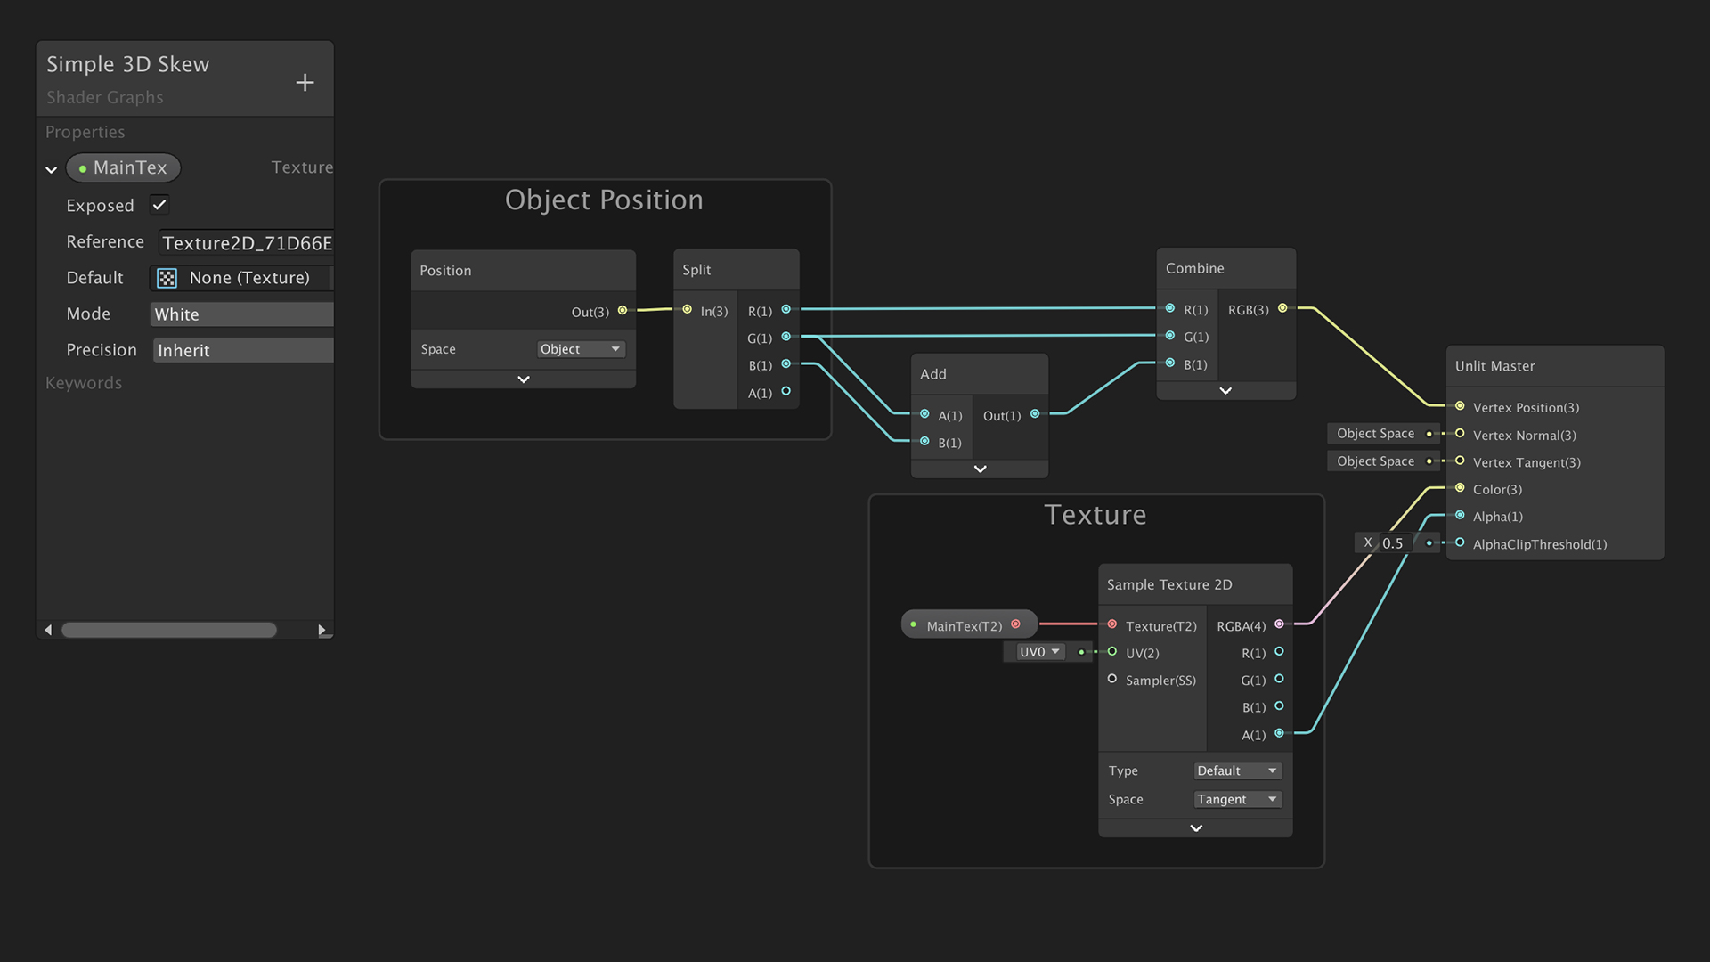The width and height of the screenshot is (1710, 962).
Task: Edit the AlphaClipThreshold X value 0.5
Action: [1395, 543]
